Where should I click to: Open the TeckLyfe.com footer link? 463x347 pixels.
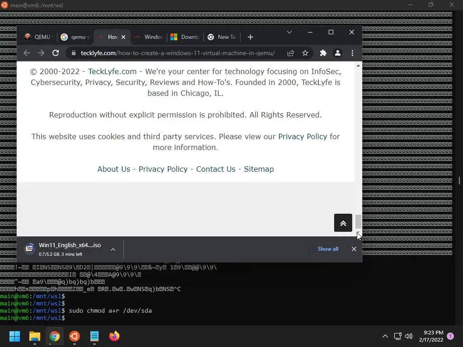(112, 71)
